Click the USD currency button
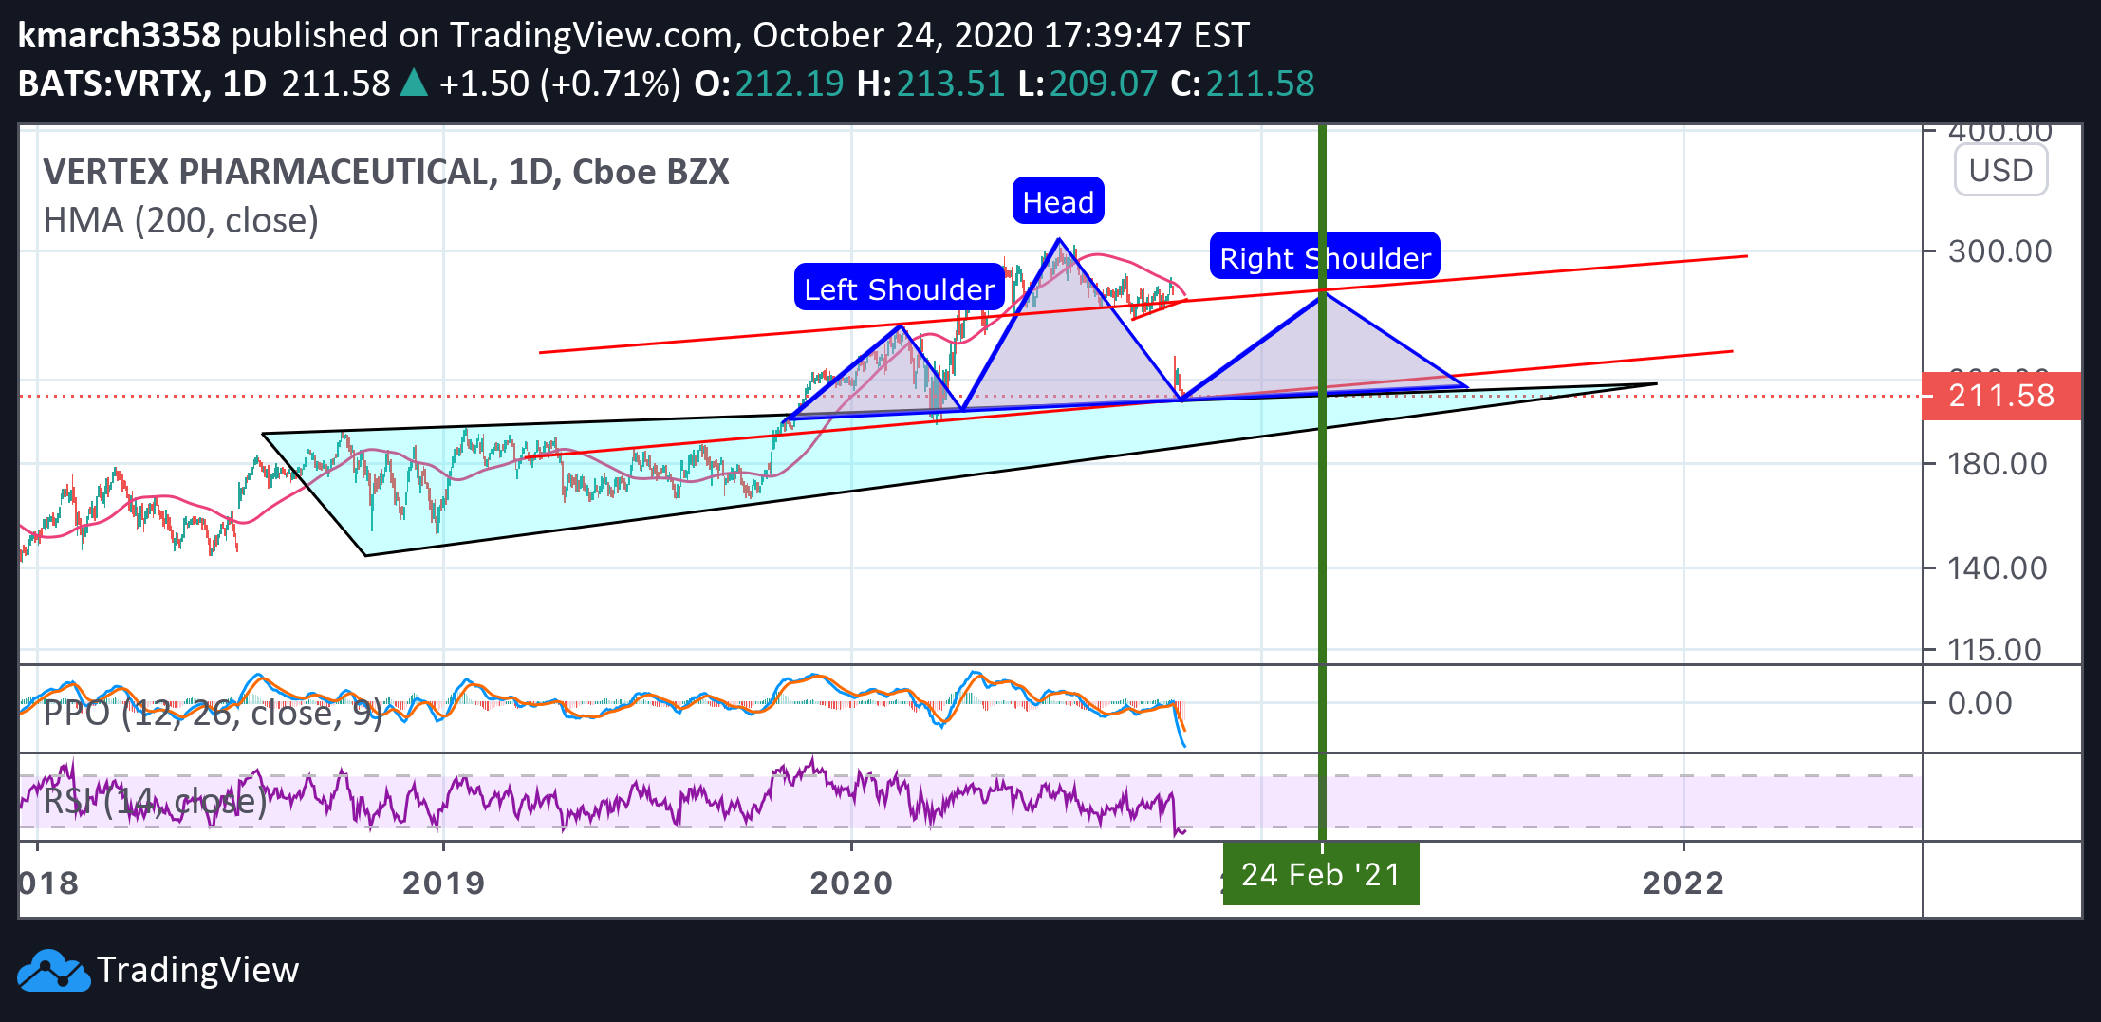The height and width of the screenshot is (1022, 2101). pos(2000,171)
